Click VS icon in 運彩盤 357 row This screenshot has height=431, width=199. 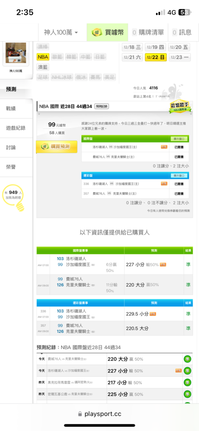tap(109, 194)
